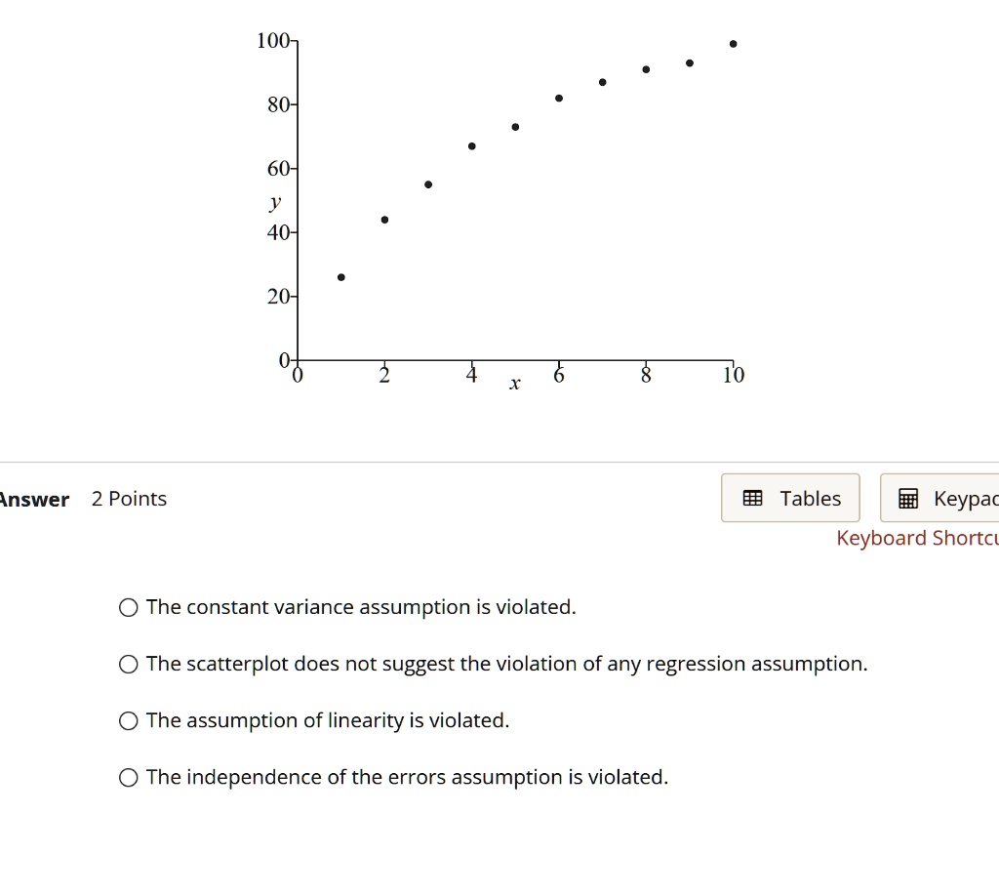
Task: Click the text of the linearity answer option
Action: click(x=327, y=720)
